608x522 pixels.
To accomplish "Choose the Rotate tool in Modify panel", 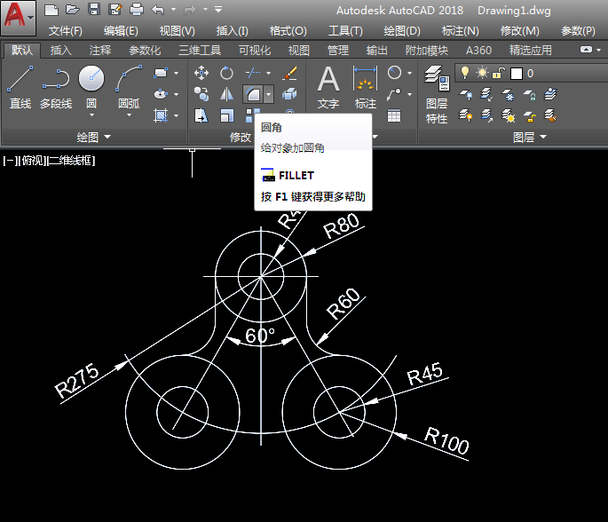I will tap(227, 73).
